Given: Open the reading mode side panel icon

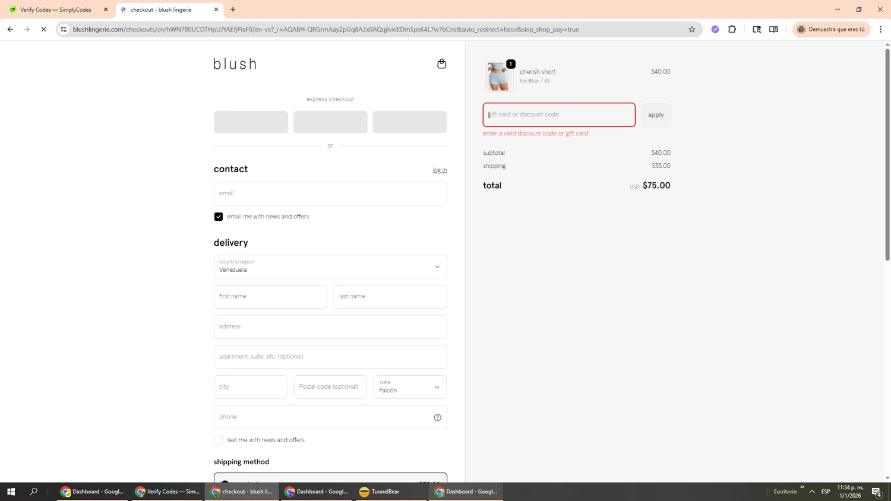Looking at the screenshot, I should (x=773, y=29).
